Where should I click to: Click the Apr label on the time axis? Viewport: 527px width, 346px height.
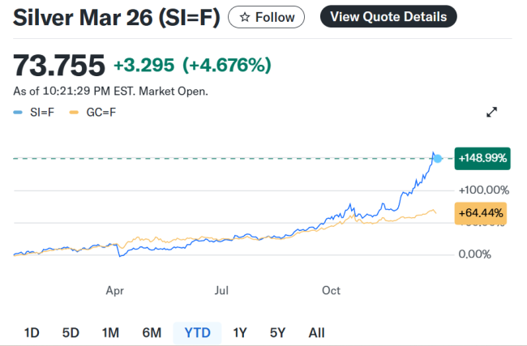point(114,290)
